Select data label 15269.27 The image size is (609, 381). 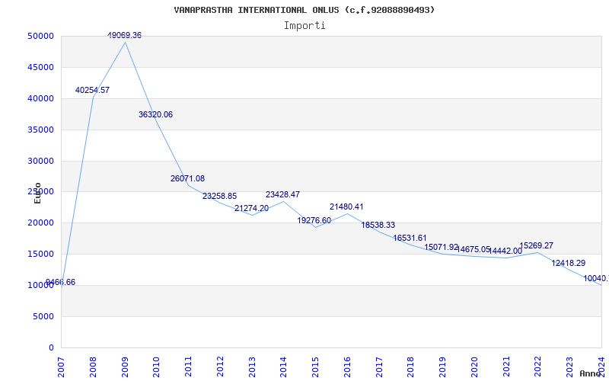[537, 245]
